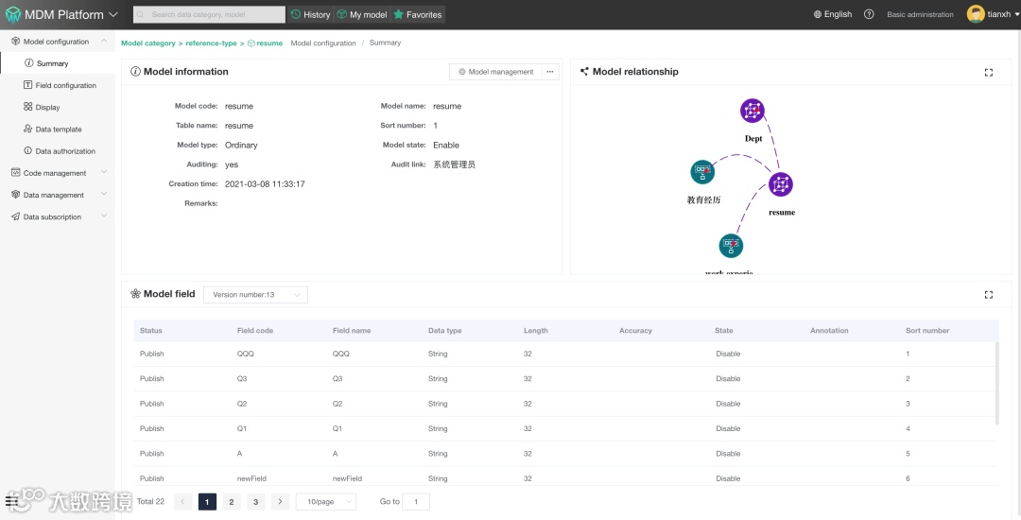Open the 10/page size dropdown
The image size is (1021, 520).
(x=326, y=502)
